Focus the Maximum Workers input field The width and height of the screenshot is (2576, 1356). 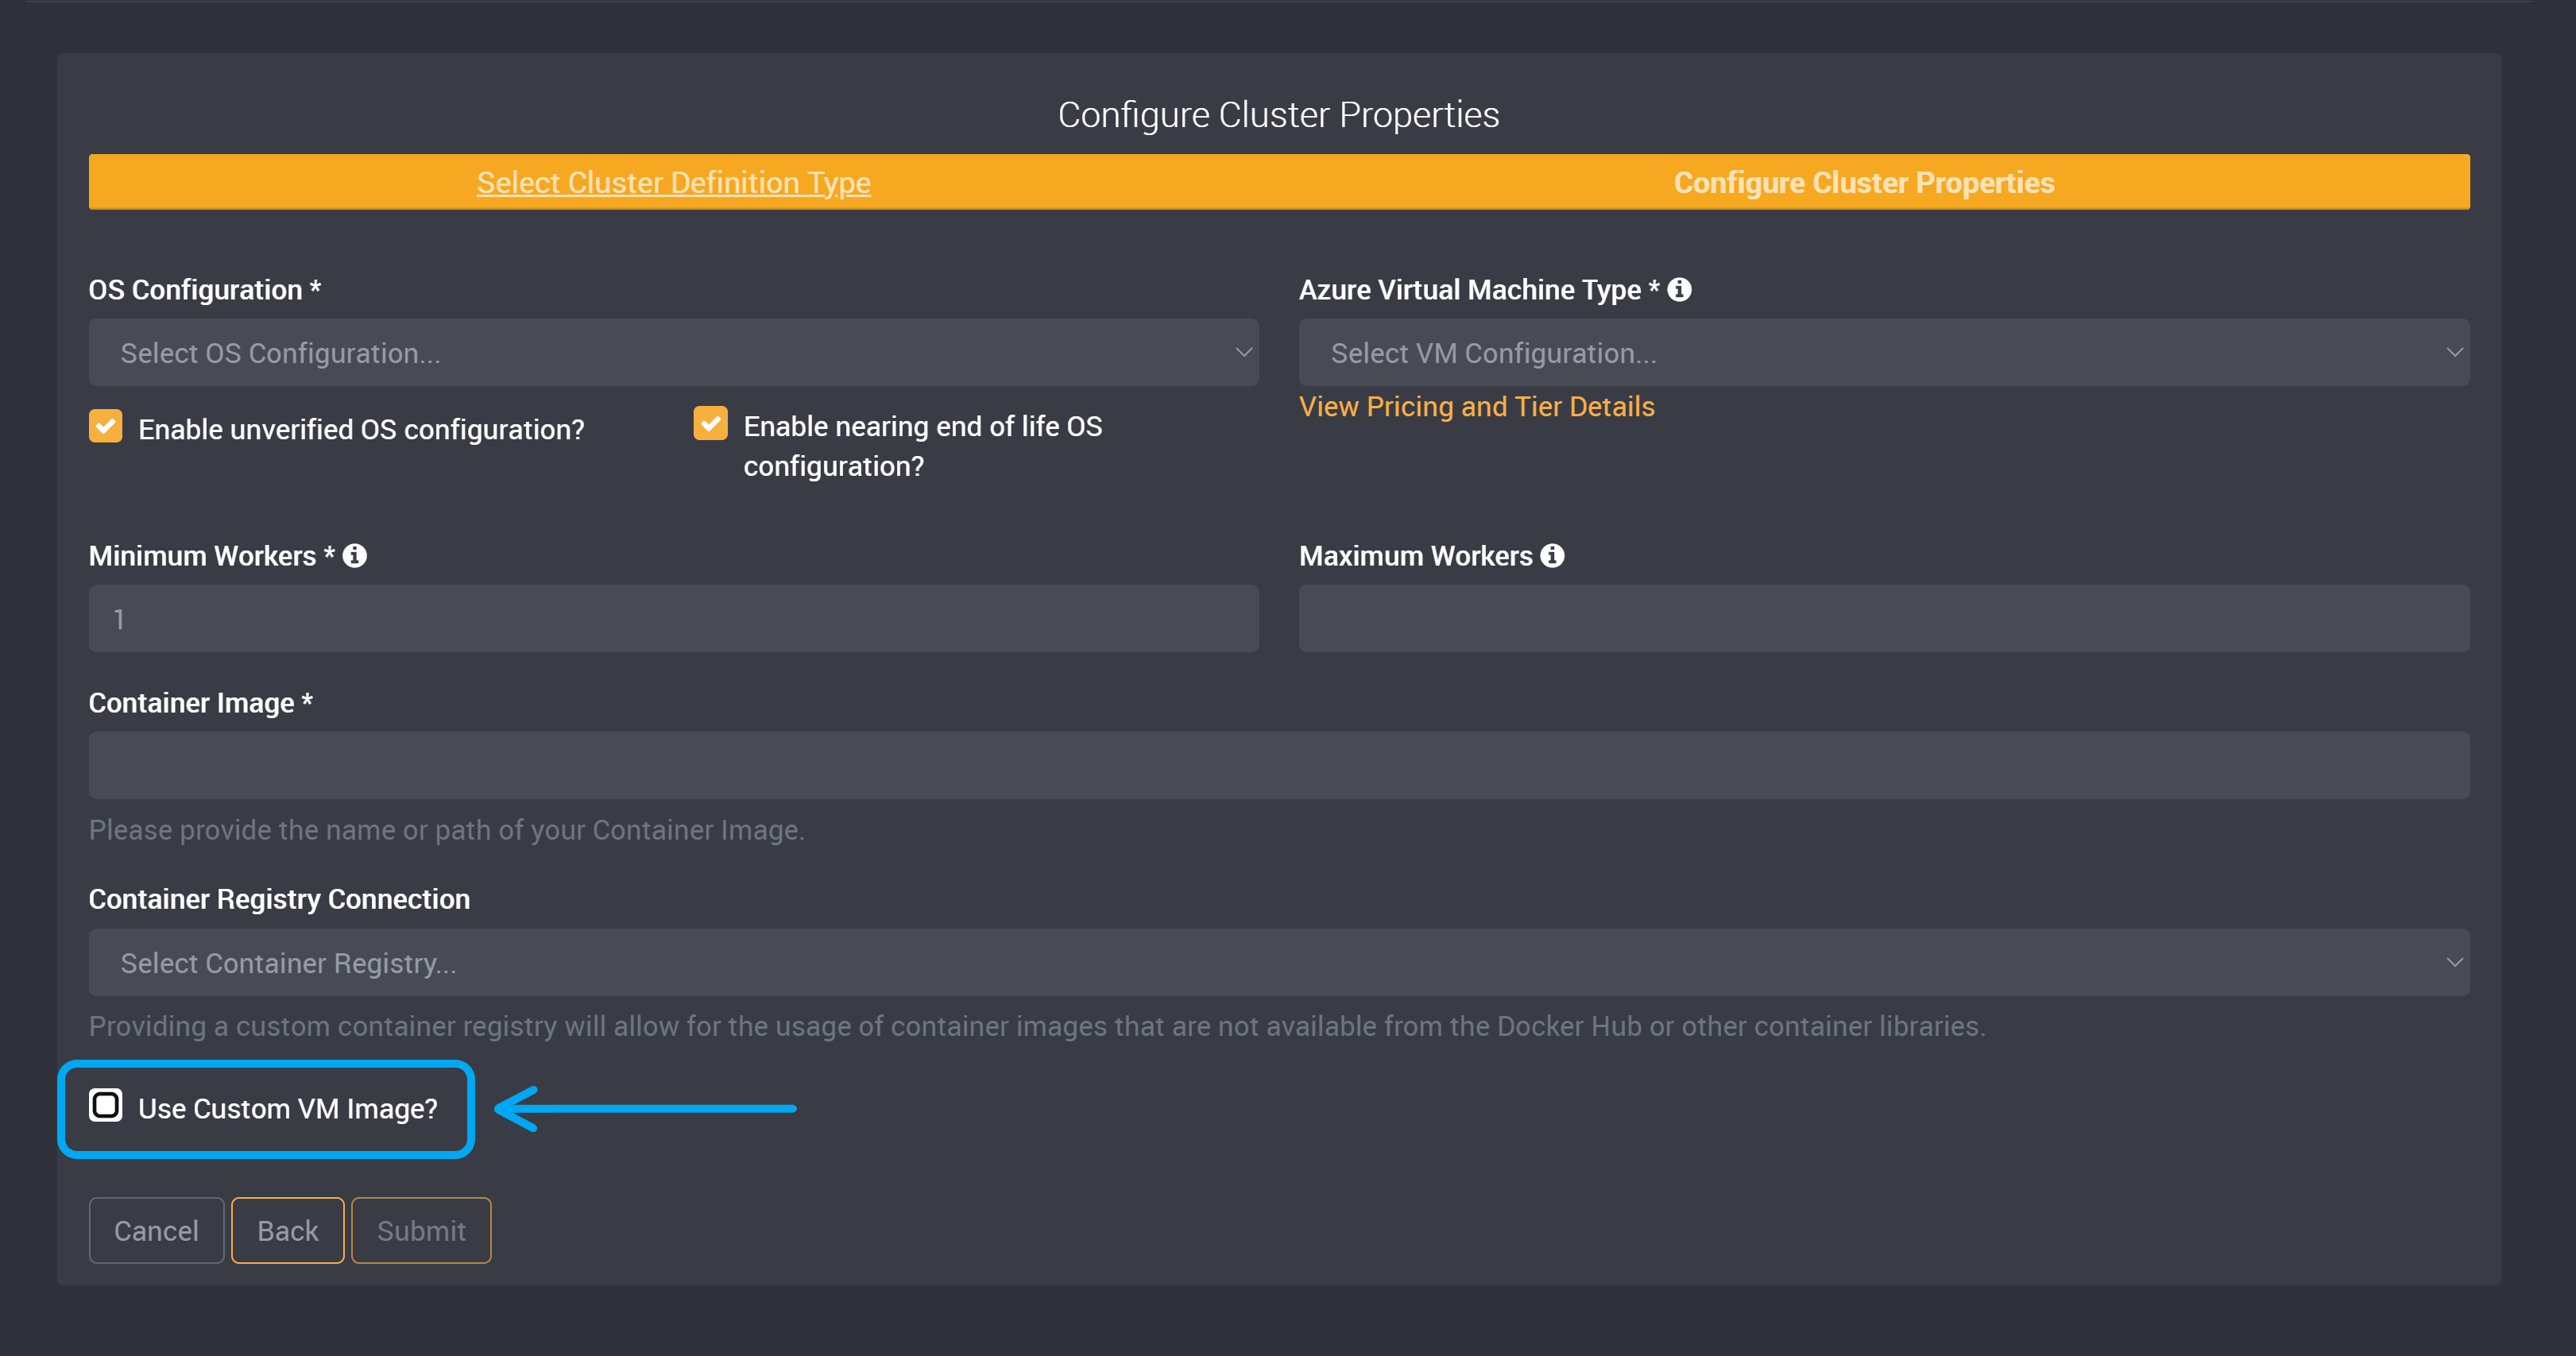click(x=1884, y=619)
